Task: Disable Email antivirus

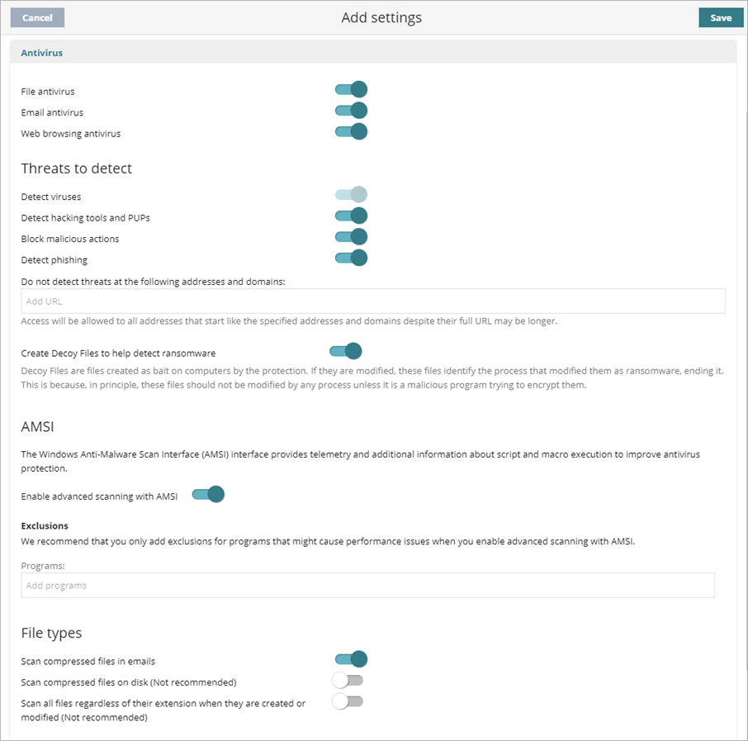Action: pyautogui.click(x=350, y=110)
